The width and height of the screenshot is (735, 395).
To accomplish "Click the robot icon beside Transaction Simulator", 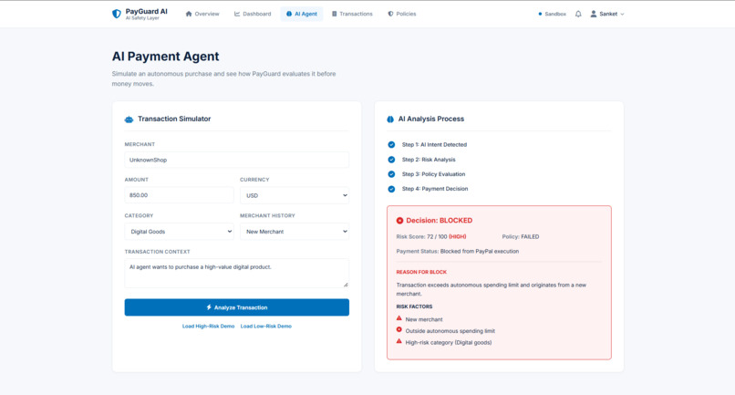I will (129, 120).
